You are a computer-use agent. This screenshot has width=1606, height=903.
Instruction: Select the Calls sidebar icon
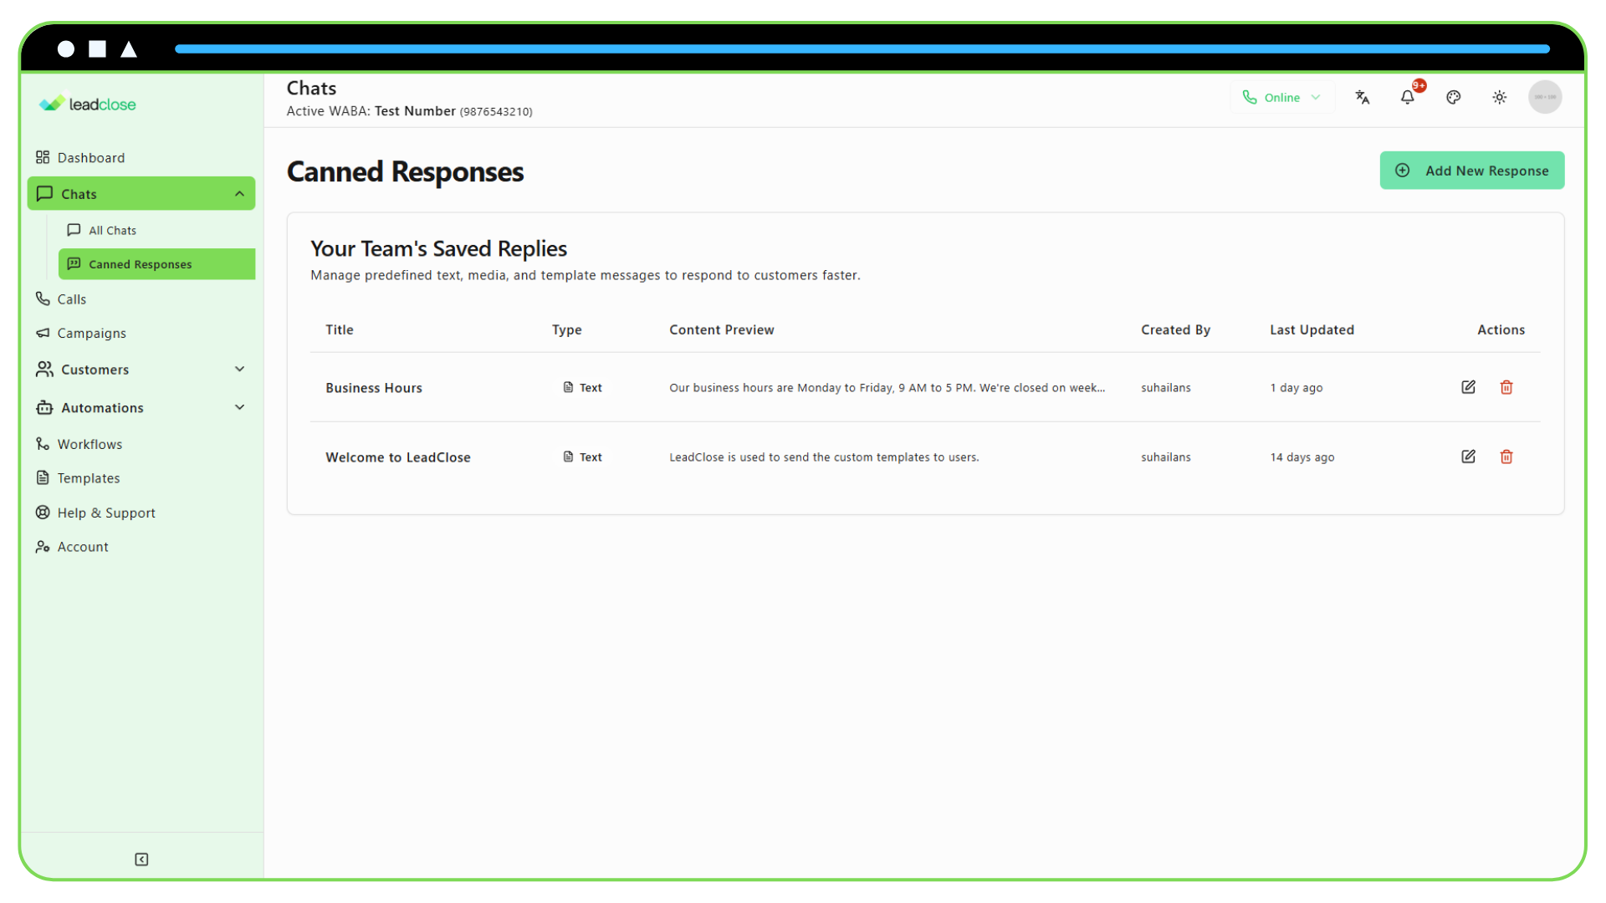pyautogui.click(x=43, y=298)
